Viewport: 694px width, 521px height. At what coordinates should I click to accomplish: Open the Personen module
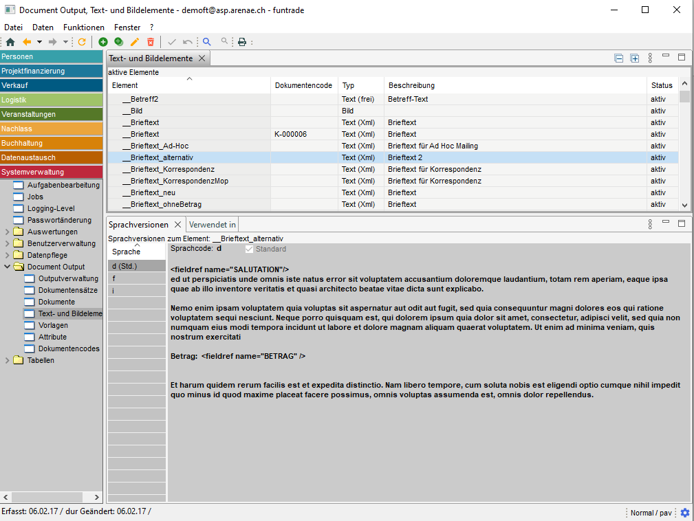[x=52, y=56]
